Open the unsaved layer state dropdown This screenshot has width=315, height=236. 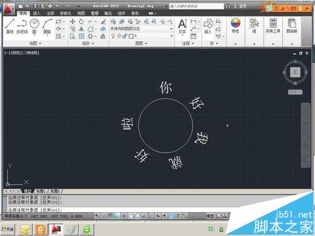(142, 28)
